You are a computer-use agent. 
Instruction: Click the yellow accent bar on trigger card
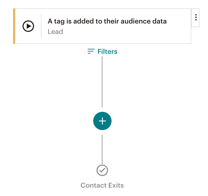click(x=14, y=26)
